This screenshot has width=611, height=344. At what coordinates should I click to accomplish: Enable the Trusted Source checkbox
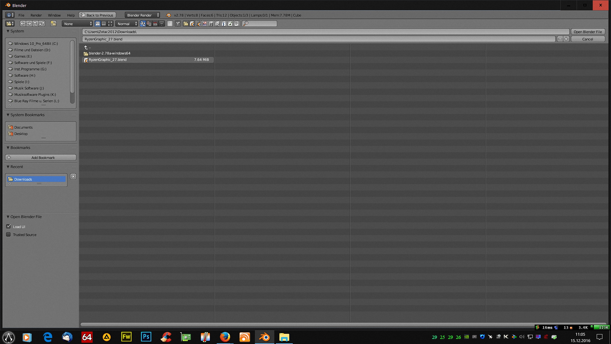[9, 234]
